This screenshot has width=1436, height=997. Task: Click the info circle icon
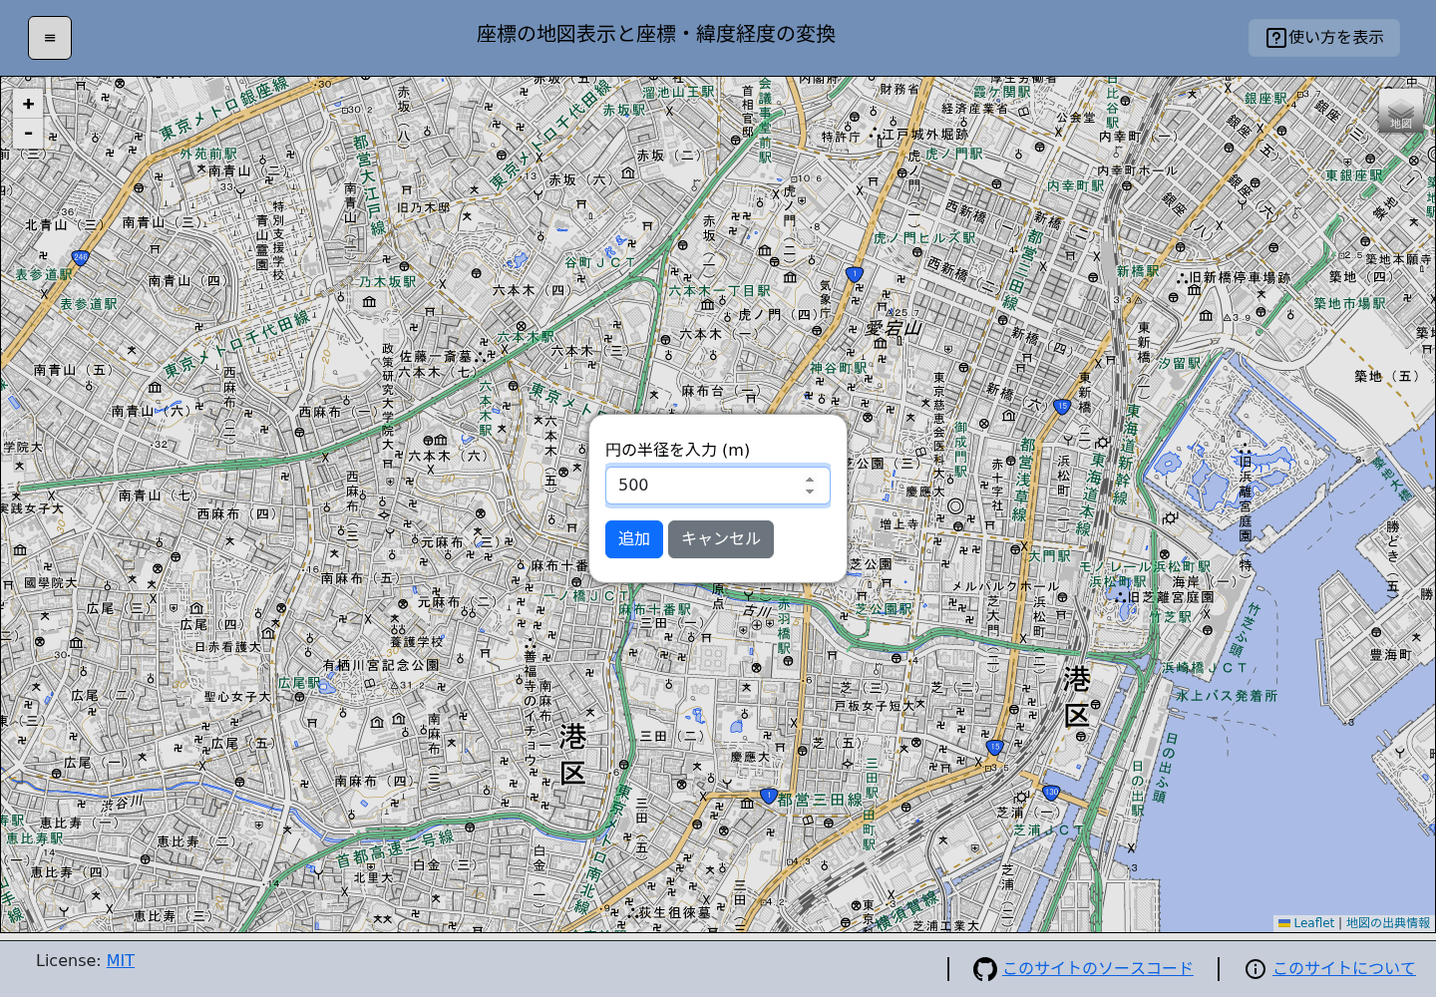1256,969
